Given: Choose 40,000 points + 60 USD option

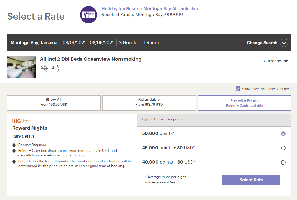Looking at the screenshot, I should pyautogui.click(x=283, y=162).
